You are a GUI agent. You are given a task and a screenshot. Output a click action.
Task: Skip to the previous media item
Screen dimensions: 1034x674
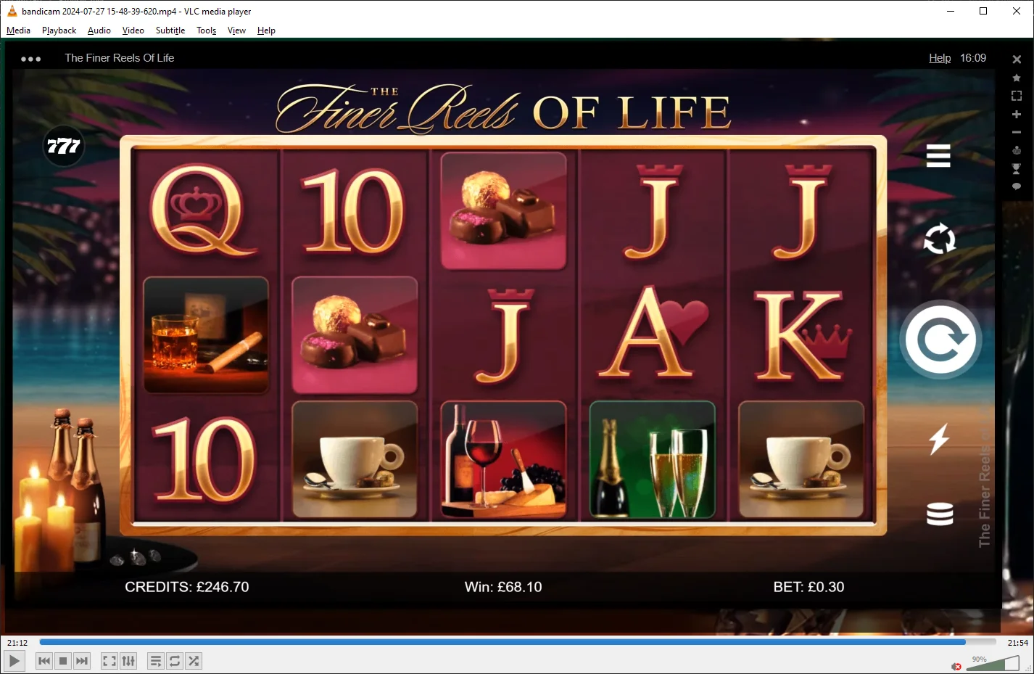[x=44, y=661]
